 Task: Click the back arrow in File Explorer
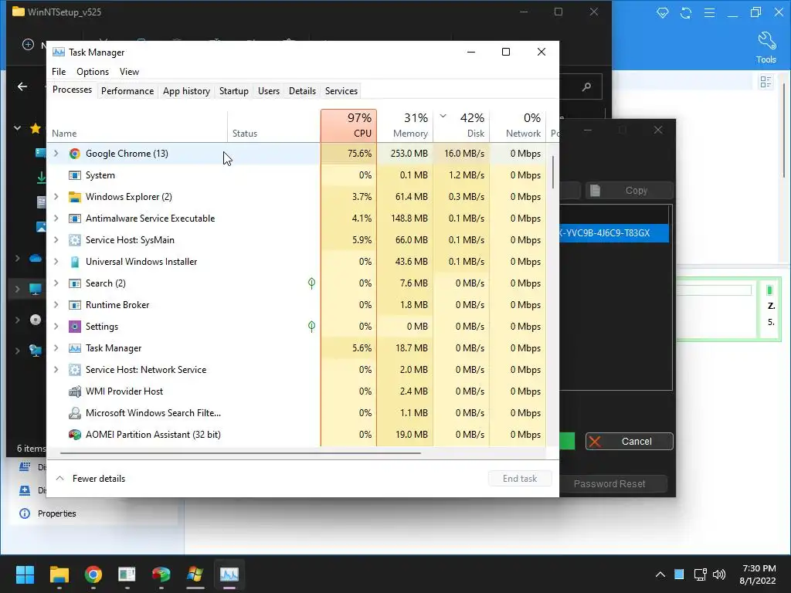pyautogui.click(x=22, y=86)
